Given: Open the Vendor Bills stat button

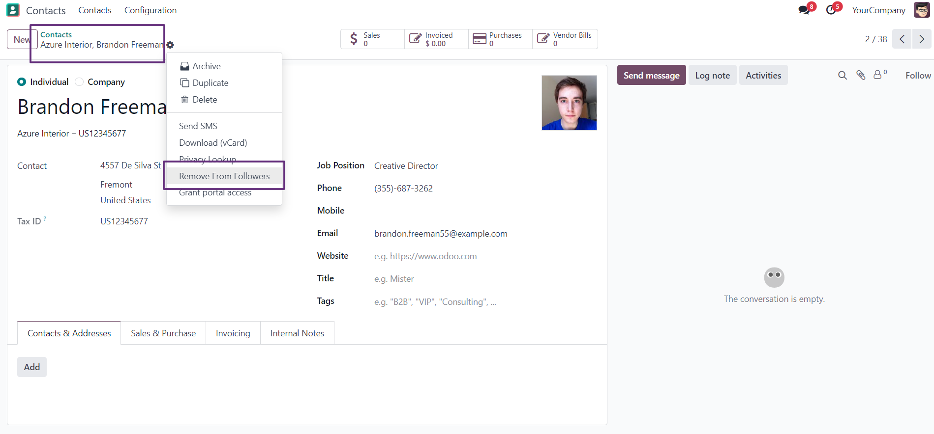Looking at the screenshot, I should coord(565,39).
